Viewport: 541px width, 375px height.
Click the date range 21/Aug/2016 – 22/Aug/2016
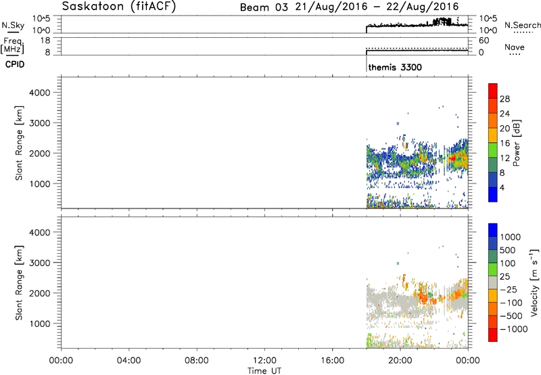(377, 7)
